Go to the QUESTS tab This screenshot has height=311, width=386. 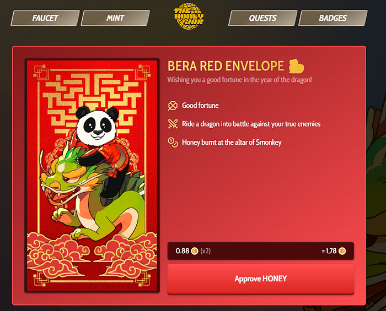pos(263,18)
